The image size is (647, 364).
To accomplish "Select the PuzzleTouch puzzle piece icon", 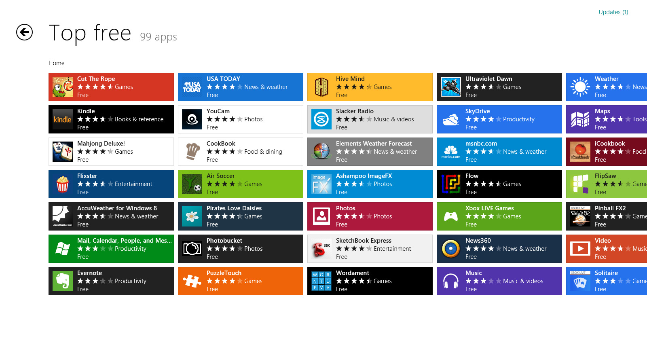I will point(192,281).
